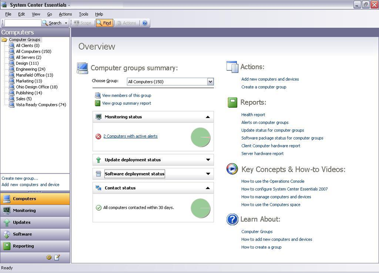Open the Actions menu in menu bar
379x273 pixels.
coord(65,14)
